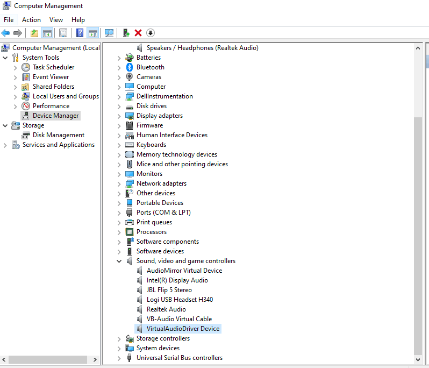Click the Memory technology devices label
The height and width of the screenshot is (368, 429).
tap(177, 154)
